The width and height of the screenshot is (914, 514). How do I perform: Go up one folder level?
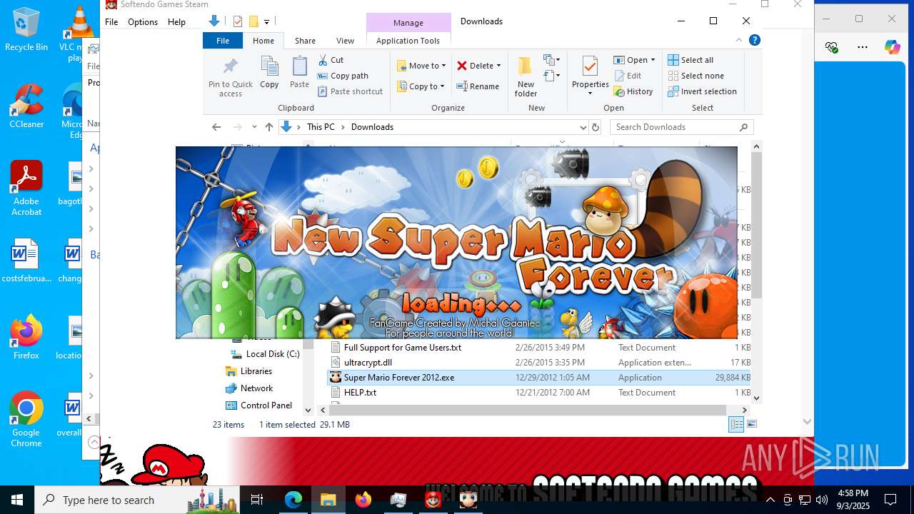(x=268, y=127)
